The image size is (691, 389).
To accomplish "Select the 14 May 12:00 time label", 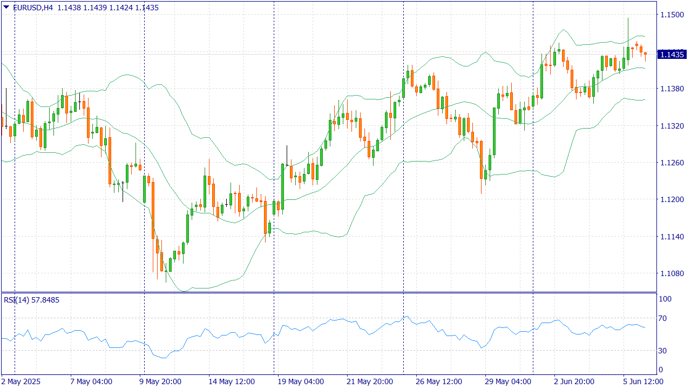I will pos(231,381).
